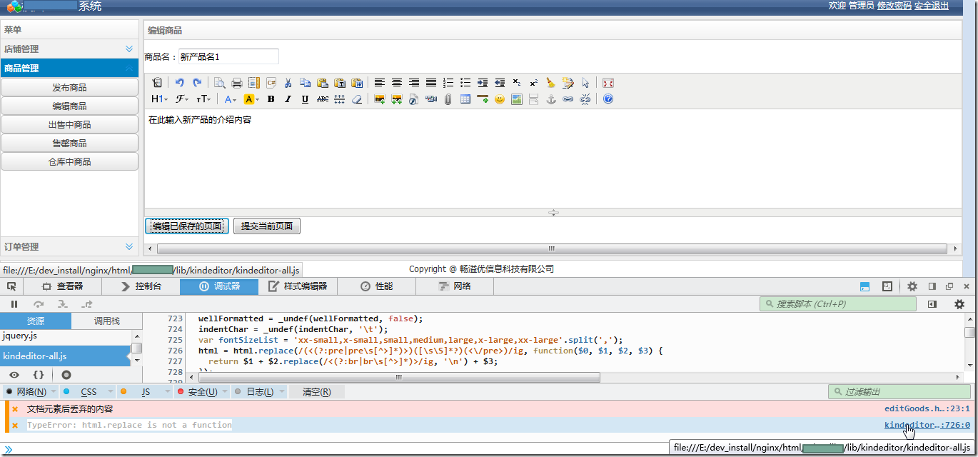978x457 pixels.
Task: Click the paste as plain text icon
Action: pos(340,83)
